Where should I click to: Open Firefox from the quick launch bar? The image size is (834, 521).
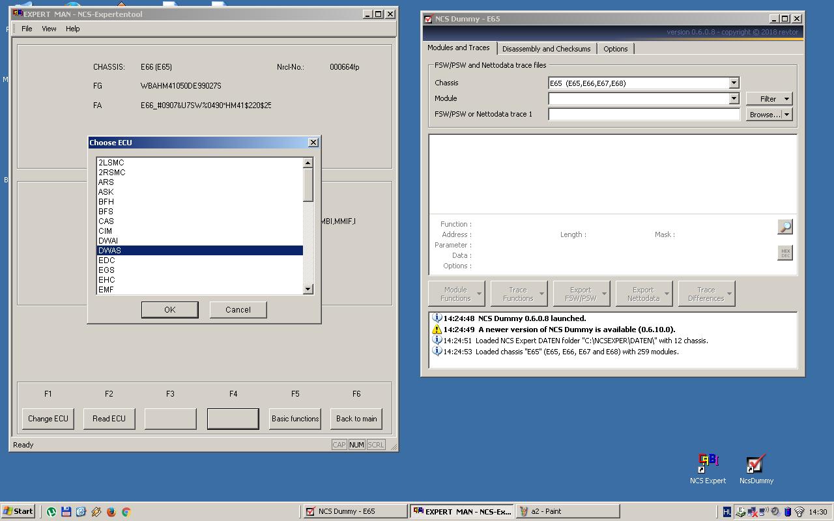111,512
